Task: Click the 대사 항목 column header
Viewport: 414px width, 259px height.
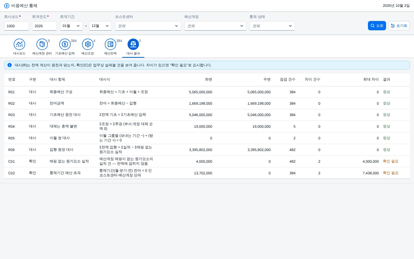Action: click(x=57, y=80)
